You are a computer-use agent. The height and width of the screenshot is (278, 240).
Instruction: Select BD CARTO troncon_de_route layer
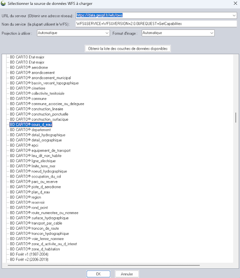coord(34,228)
